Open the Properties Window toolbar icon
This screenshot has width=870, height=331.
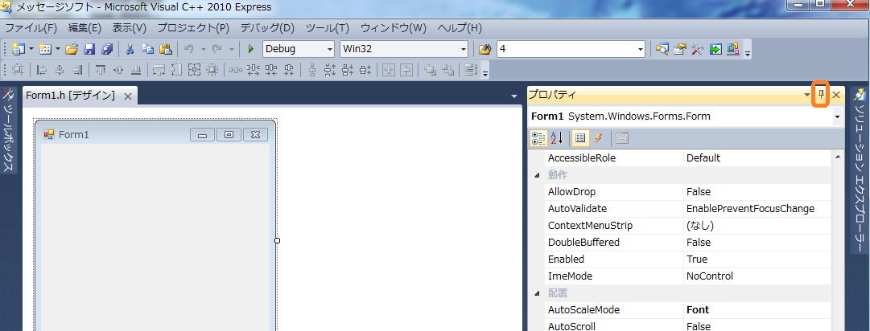pyautogui.click(x=679, y=49)
